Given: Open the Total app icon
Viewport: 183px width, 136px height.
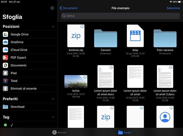Looking at the screenshot, I should [5, 81].
